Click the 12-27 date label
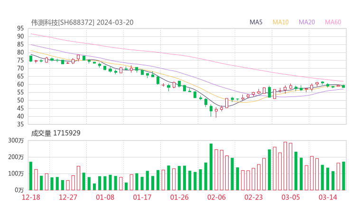 point(68,197)
